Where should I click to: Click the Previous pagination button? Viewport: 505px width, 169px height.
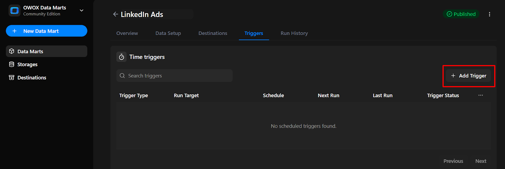(x=453, y=161)
